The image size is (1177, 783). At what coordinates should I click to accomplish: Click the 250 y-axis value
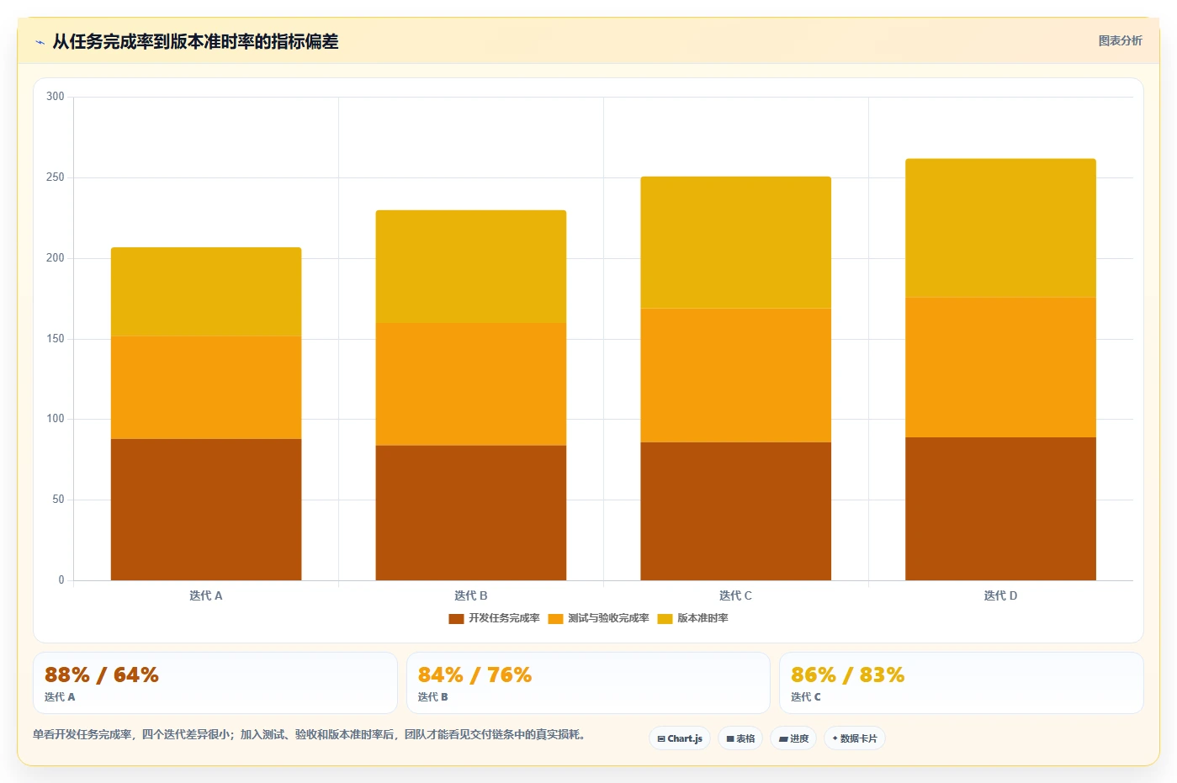56,177
